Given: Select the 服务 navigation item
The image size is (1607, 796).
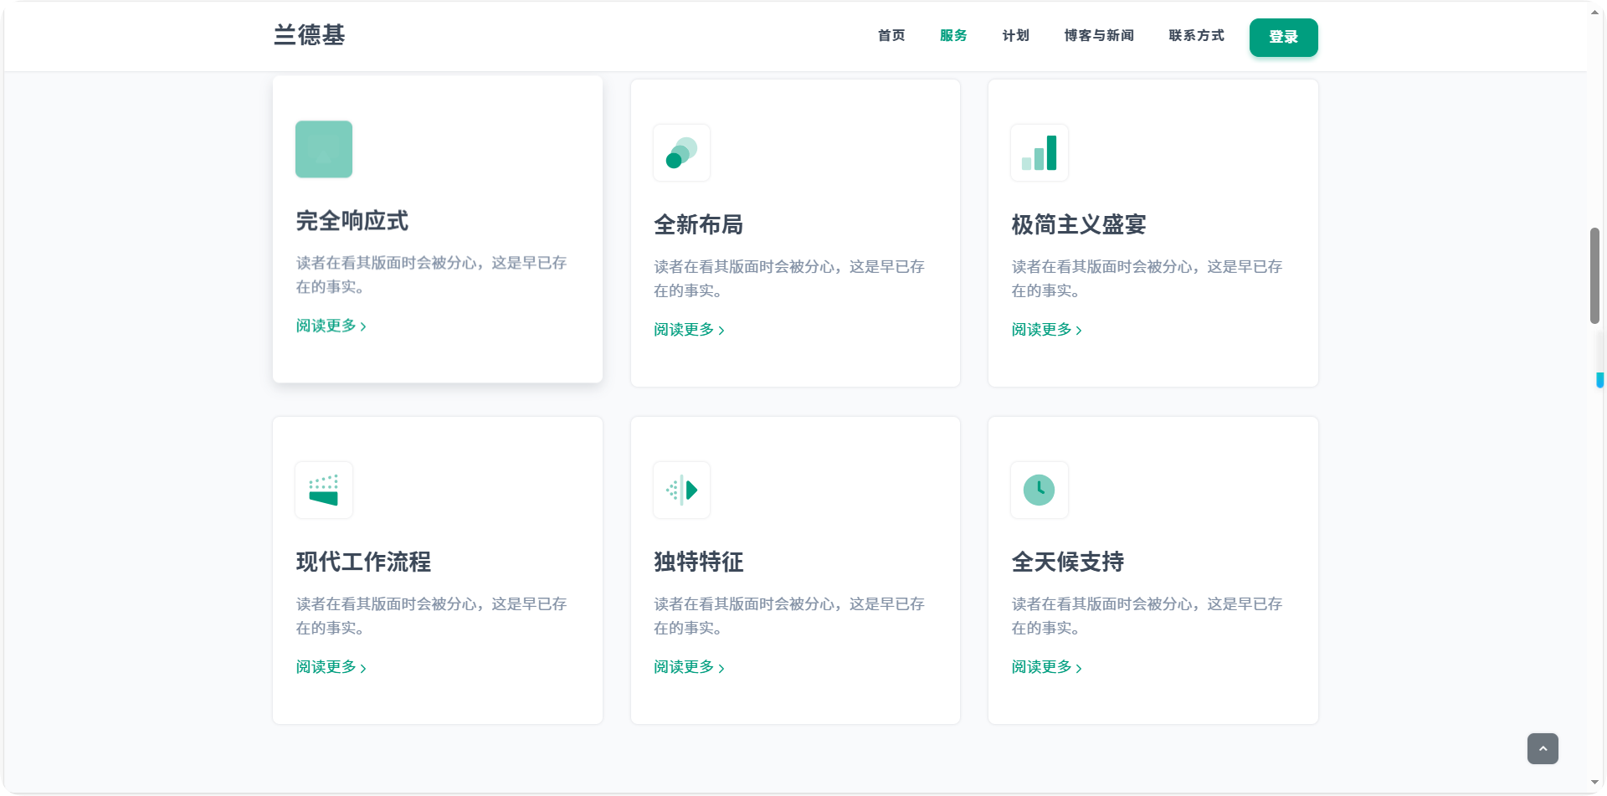Looking at the screenshot, I should 953,35.
